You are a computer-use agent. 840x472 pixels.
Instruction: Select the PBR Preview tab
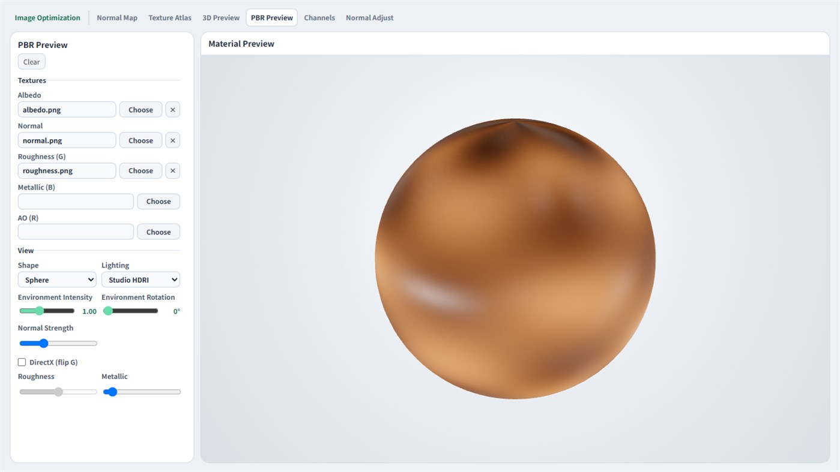[272, 18]
